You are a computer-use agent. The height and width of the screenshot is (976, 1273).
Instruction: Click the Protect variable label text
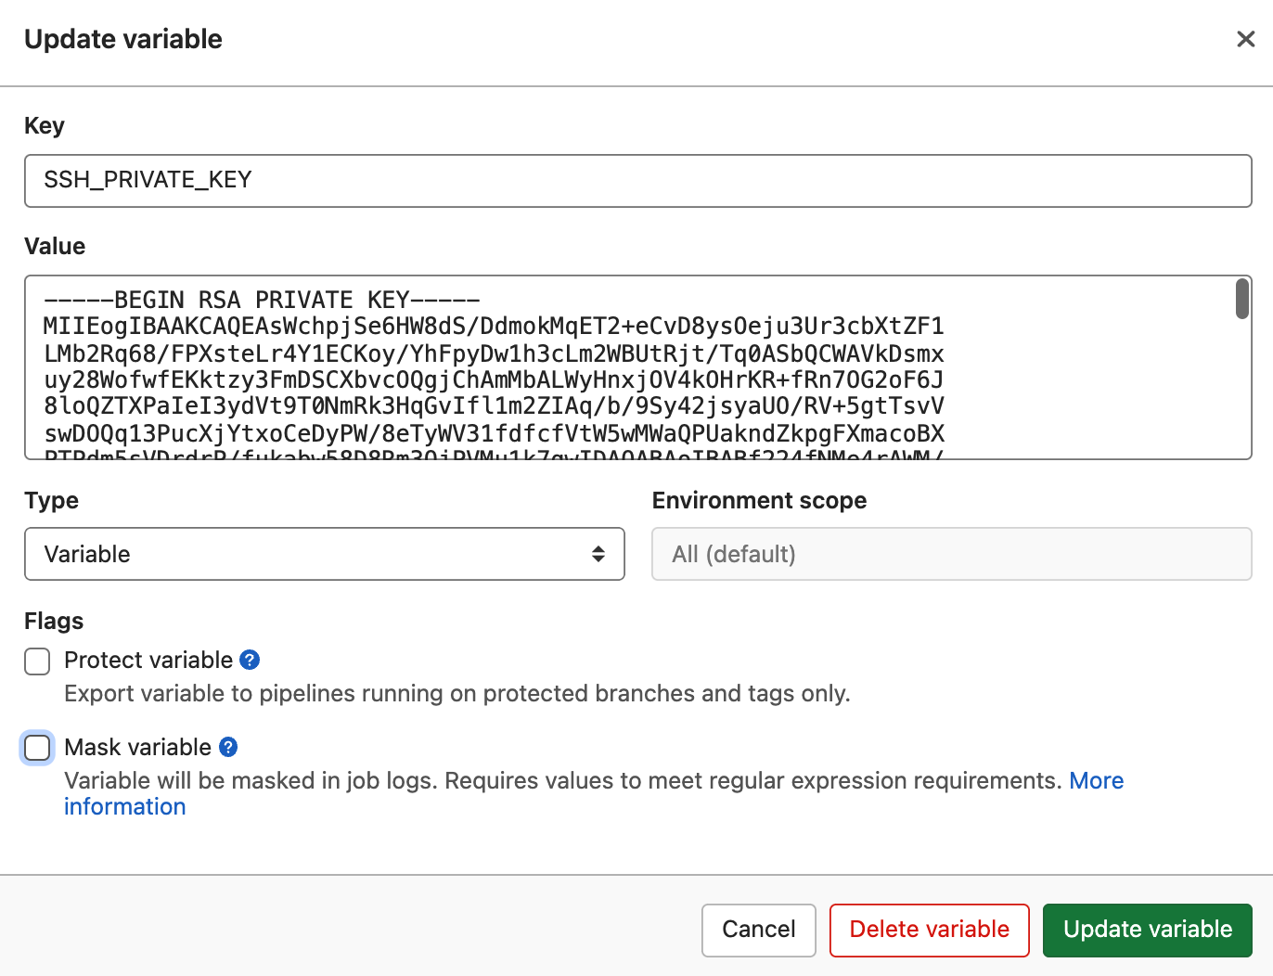point(148,660)
